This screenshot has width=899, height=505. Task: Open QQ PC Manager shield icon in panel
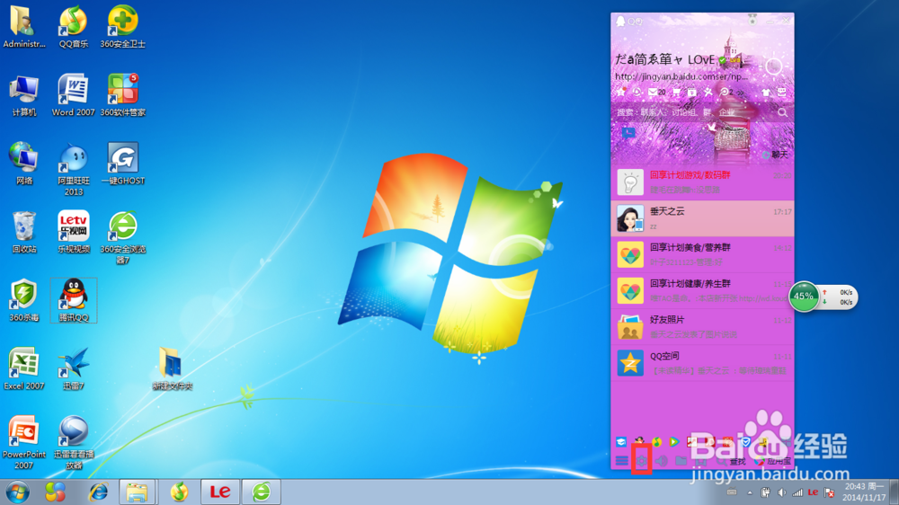[745, 442]
